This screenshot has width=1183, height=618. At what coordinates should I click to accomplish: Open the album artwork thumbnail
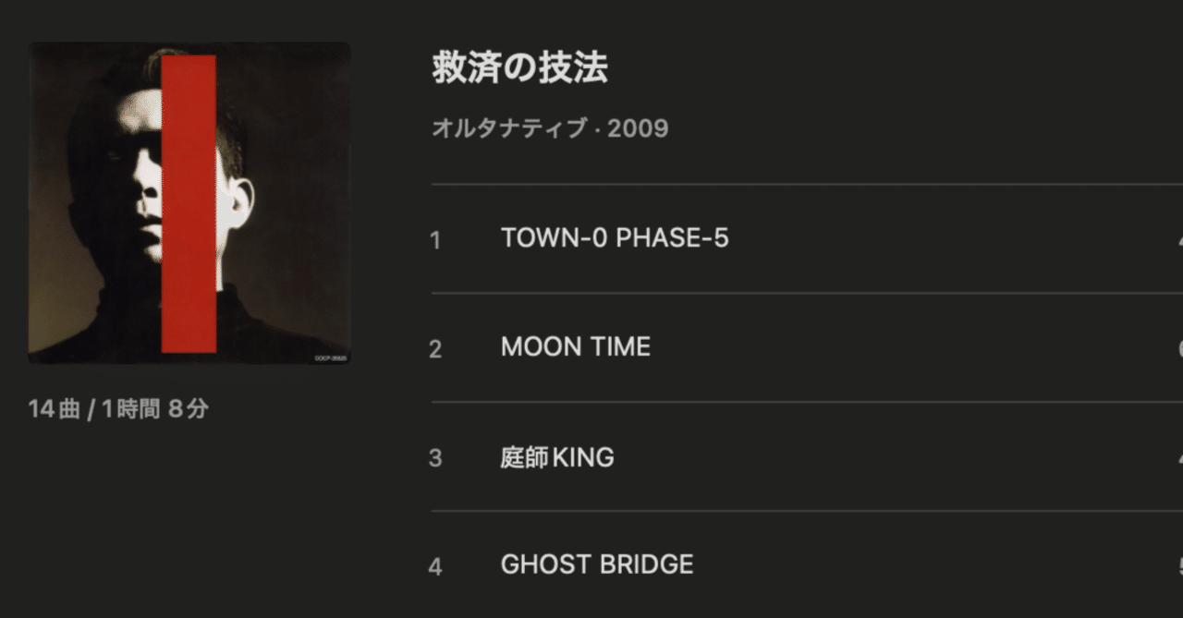pyautogui.click(x=189, y=203)
